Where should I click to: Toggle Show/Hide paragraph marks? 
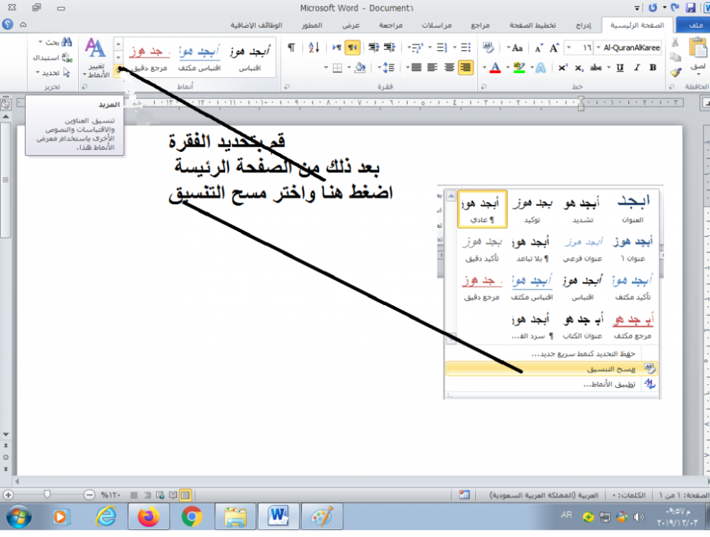click(x=292, y=47)
